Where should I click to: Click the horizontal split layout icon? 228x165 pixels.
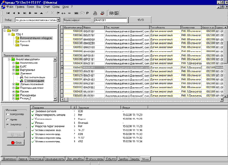pos(111,13)
